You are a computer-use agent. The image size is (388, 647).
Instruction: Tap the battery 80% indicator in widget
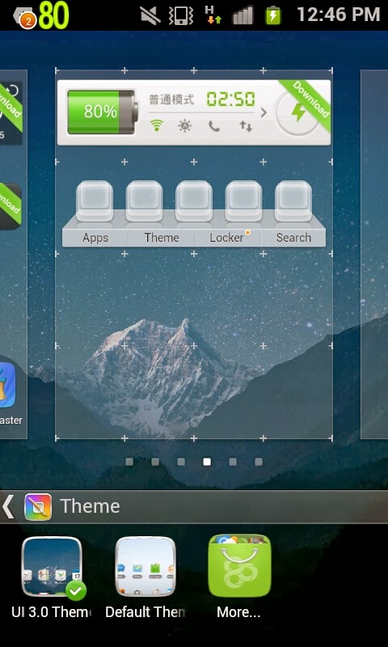(103, 112)
